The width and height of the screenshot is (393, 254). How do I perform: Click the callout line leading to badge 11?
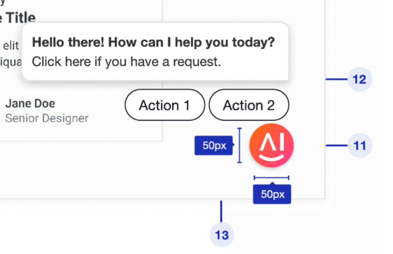(336, 146)
